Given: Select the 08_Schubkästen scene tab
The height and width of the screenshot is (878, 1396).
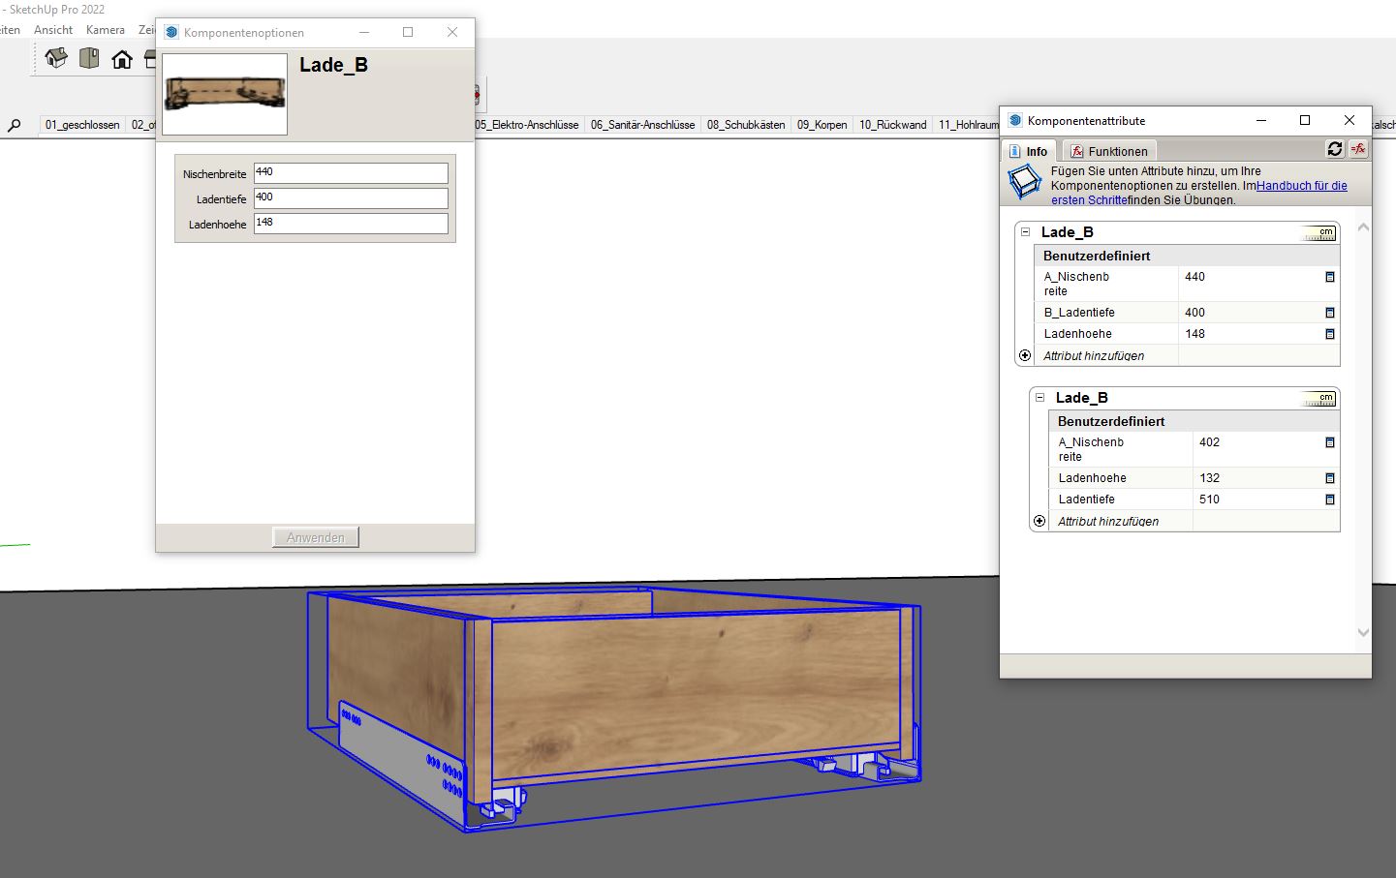Looking at the screenshot, I should pos(745,125).
